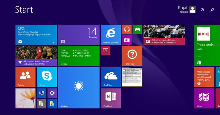Open the Help+Tips tile

(132, 56)
